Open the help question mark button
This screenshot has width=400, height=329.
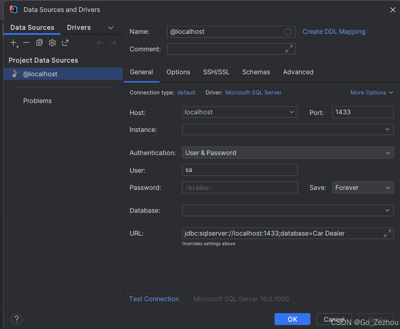tap(17, 319)
